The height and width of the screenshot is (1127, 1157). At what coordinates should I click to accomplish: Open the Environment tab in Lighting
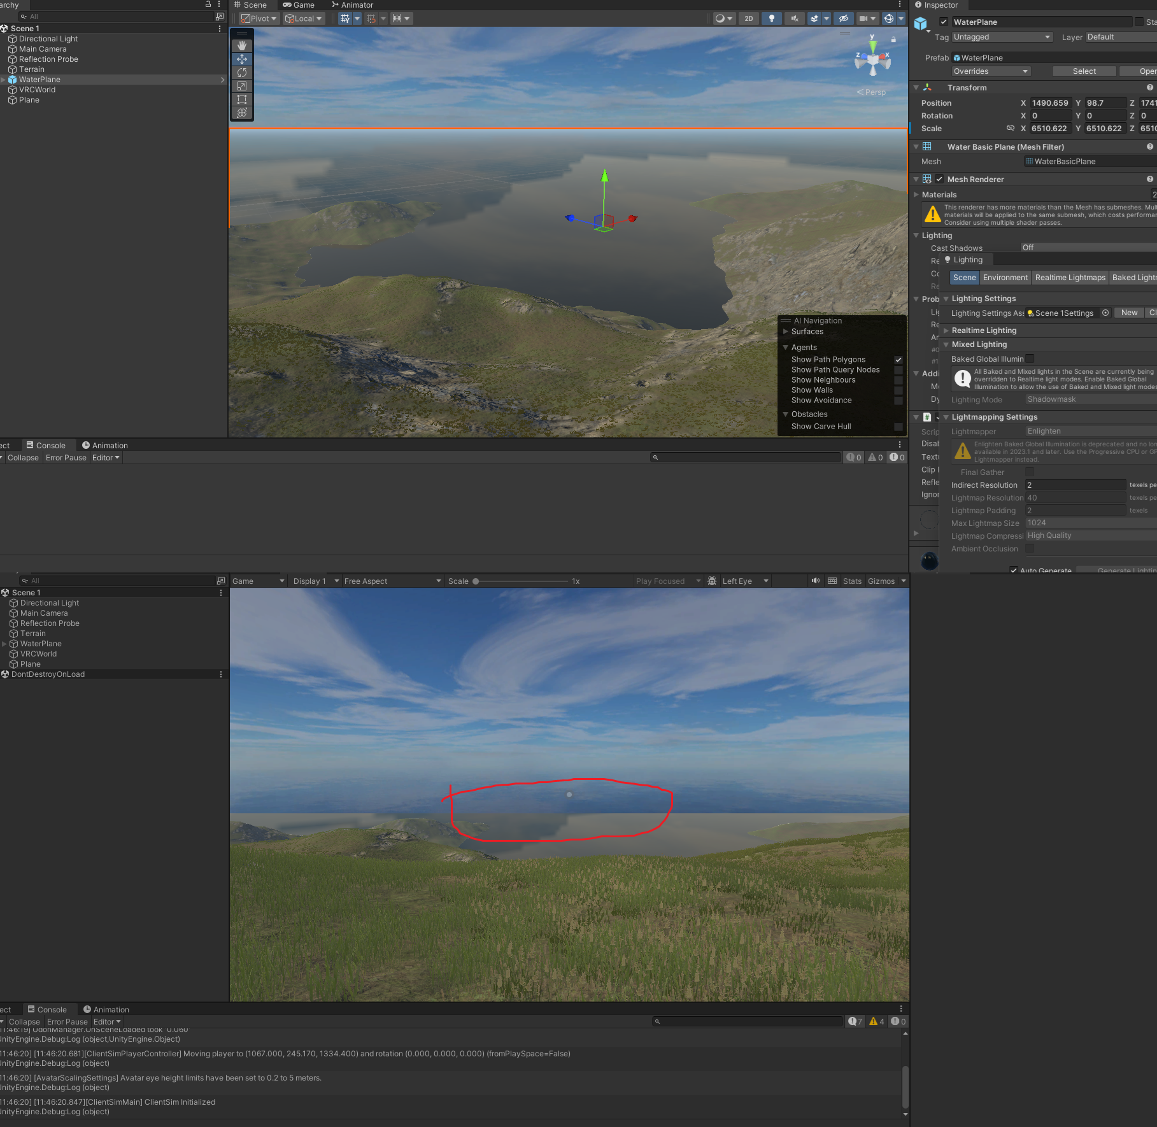1005,278
